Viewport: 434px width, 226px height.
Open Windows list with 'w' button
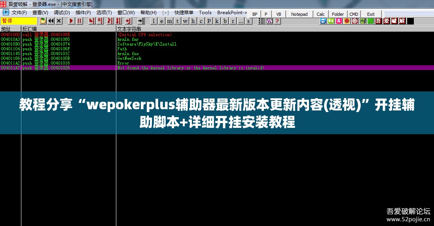pyautogui.click(x=186, y=21)
